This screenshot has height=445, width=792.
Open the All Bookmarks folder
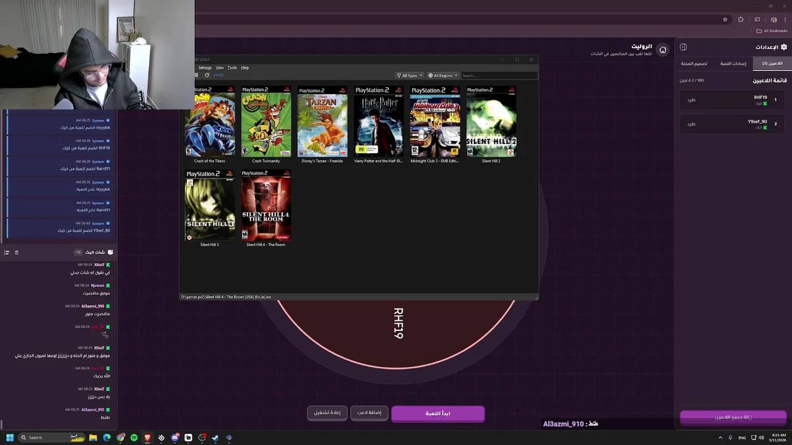pos(772,31)
